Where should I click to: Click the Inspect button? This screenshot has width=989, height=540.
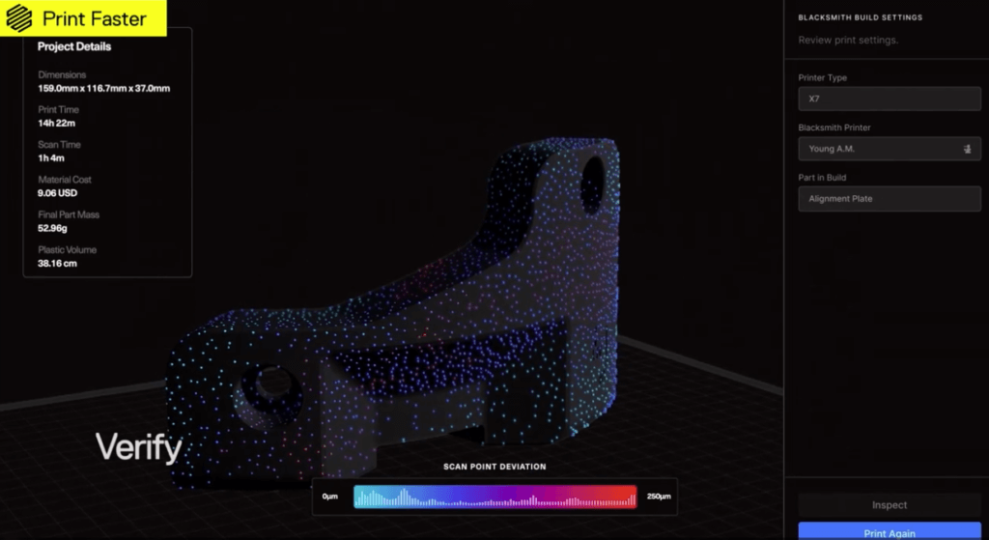890,505
